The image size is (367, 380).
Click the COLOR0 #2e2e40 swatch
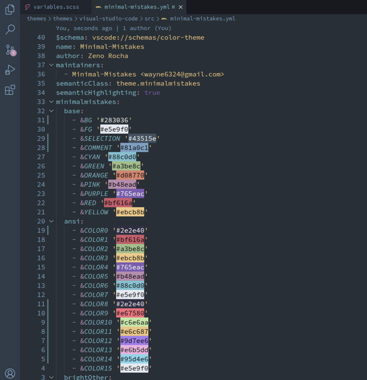pos(130,230)
